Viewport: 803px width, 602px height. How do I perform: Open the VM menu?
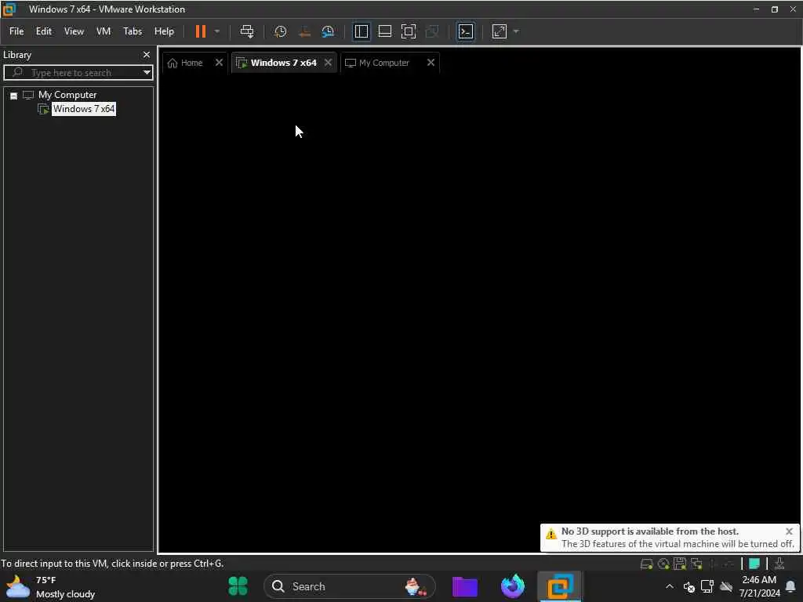pyautogui.click(x=104, y=31)
